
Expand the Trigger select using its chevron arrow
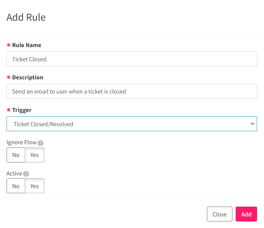pyautogui.click(x=252, y=124)
